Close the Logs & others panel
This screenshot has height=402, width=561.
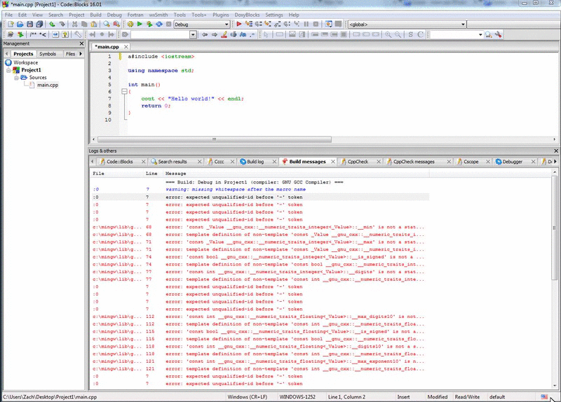pos(556,151)
